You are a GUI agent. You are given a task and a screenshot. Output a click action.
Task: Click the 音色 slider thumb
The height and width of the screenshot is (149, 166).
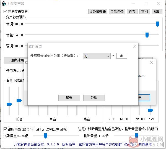147,35
